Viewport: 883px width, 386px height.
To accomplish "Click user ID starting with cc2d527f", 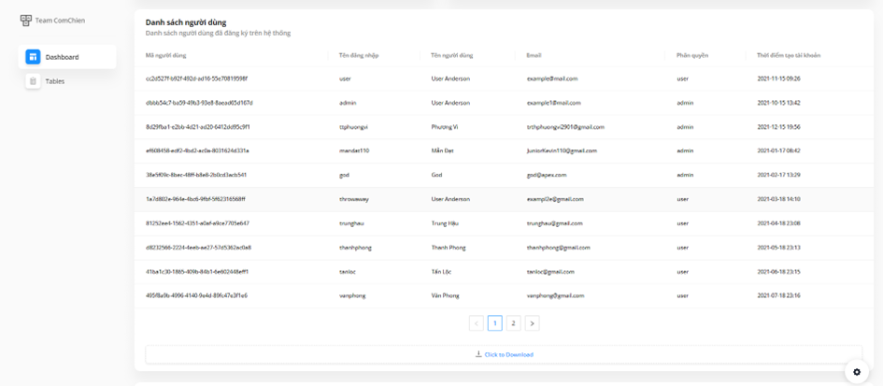I will pos(196,79).
